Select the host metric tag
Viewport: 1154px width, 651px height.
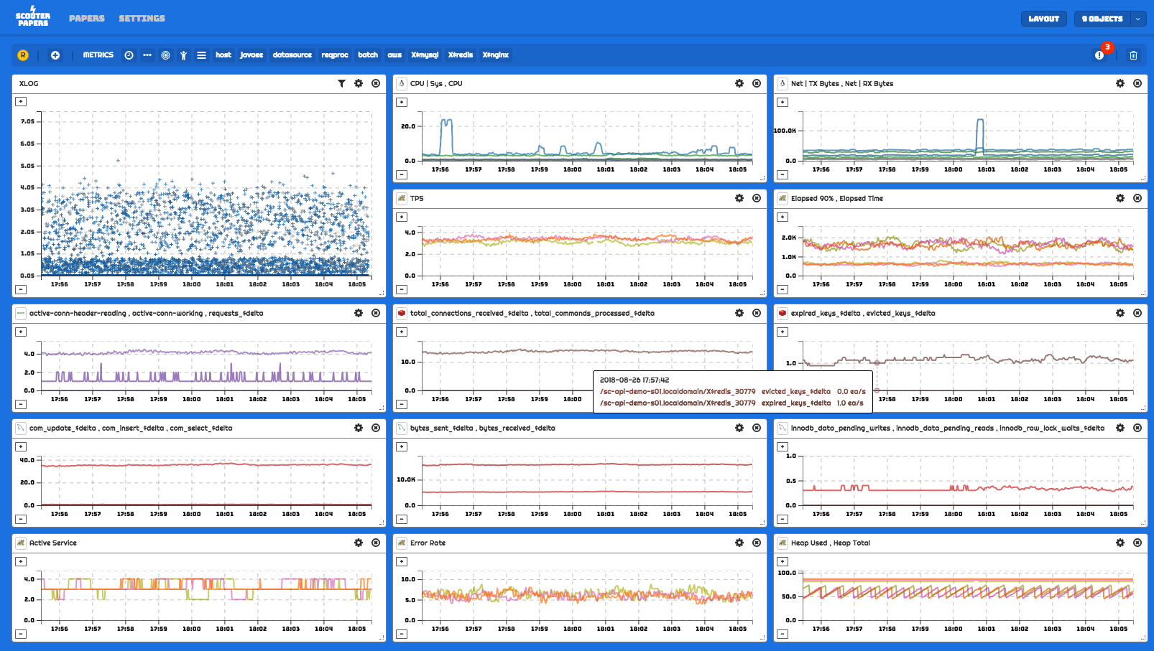tap(223, 55)
